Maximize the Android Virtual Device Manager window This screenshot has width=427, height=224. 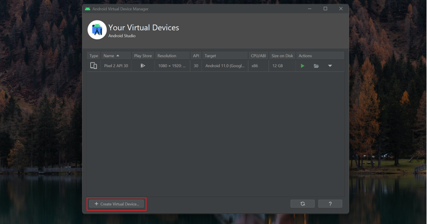click(325, 9)
